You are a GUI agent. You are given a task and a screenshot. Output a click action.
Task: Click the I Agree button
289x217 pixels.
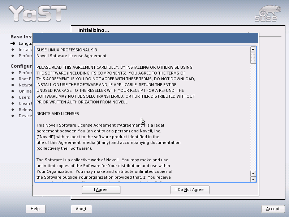101,190
